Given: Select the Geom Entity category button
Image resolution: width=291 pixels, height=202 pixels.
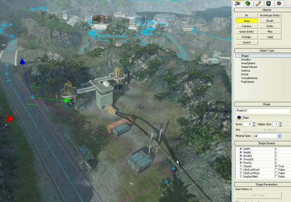Looking at the screenshot, I should [247, 31].
